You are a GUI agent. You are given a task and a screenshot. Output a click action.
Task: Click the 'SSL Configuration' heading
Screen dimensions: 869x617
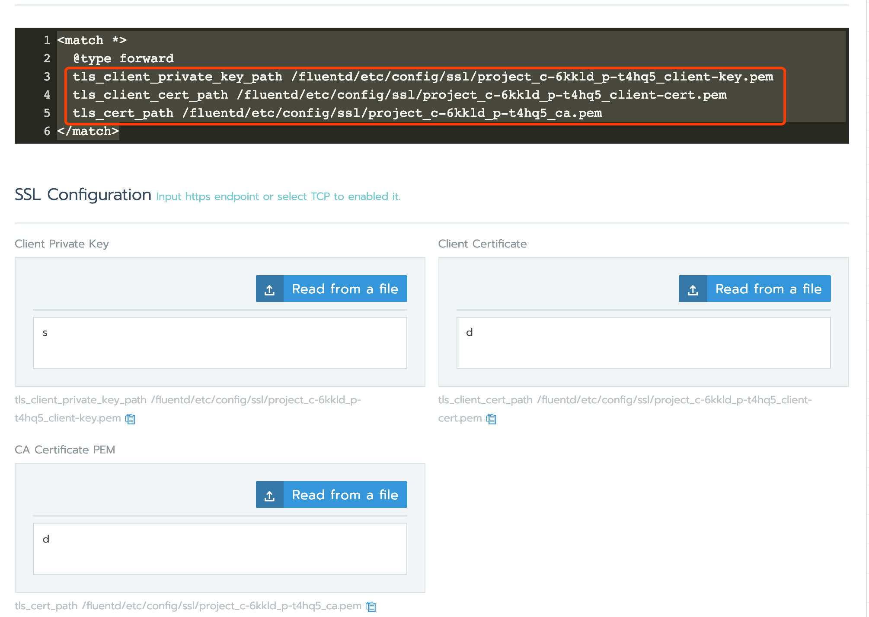[83, 195]
